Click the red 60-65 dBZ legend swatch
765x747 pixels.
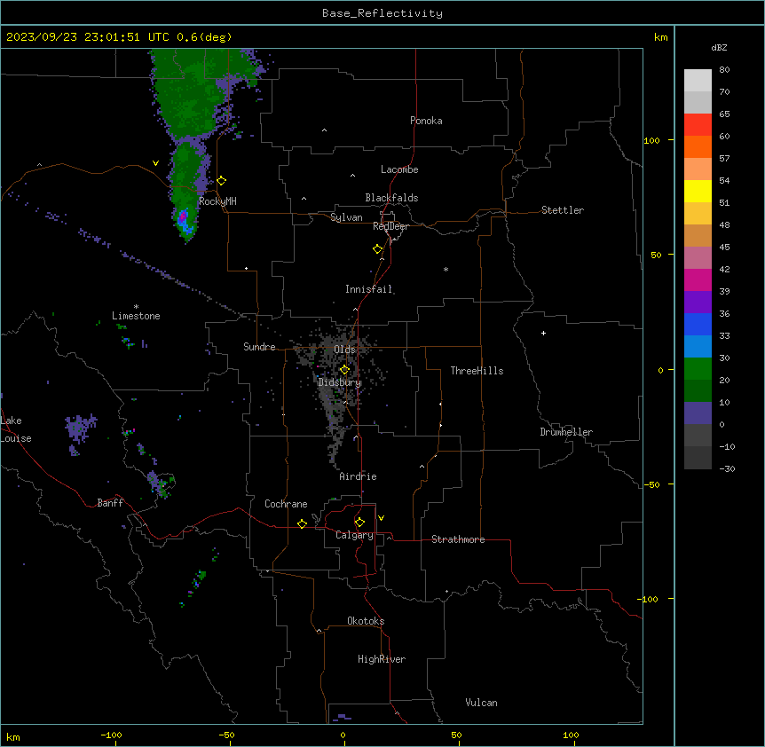(698, 125)
